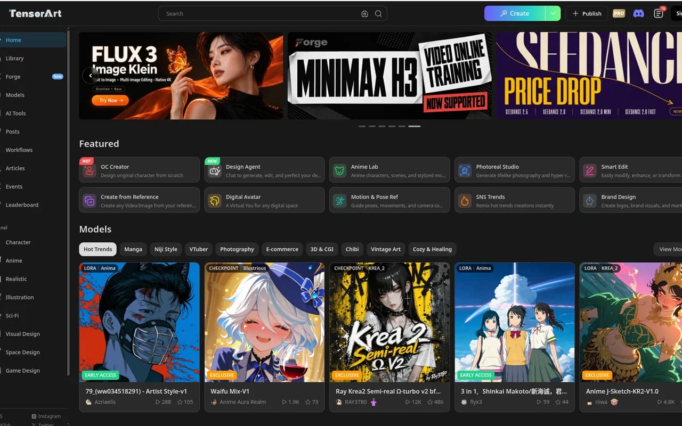The height and width of the screenshot is (426, 682).
Task: Click the MINIMAX H3 video training banner
Action: pyautogui.click(x=389, y=76)
